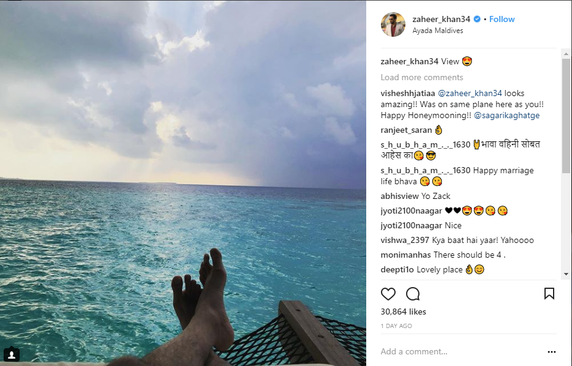This screenshot has height=366, width=572.
Task: Click the heart-eyes emoji in the caption
Action: (x=465, y=61)
